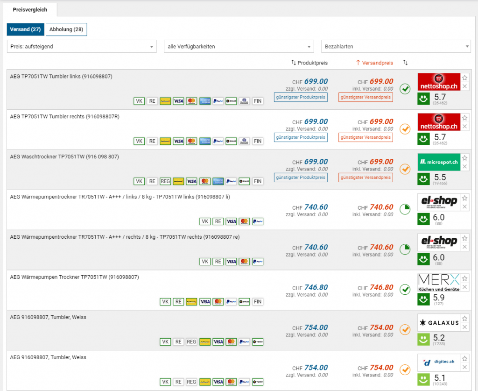Toggle favorite star for MERX offer
The width and height of the screenshot is (478, 391).
click(464, 279)
